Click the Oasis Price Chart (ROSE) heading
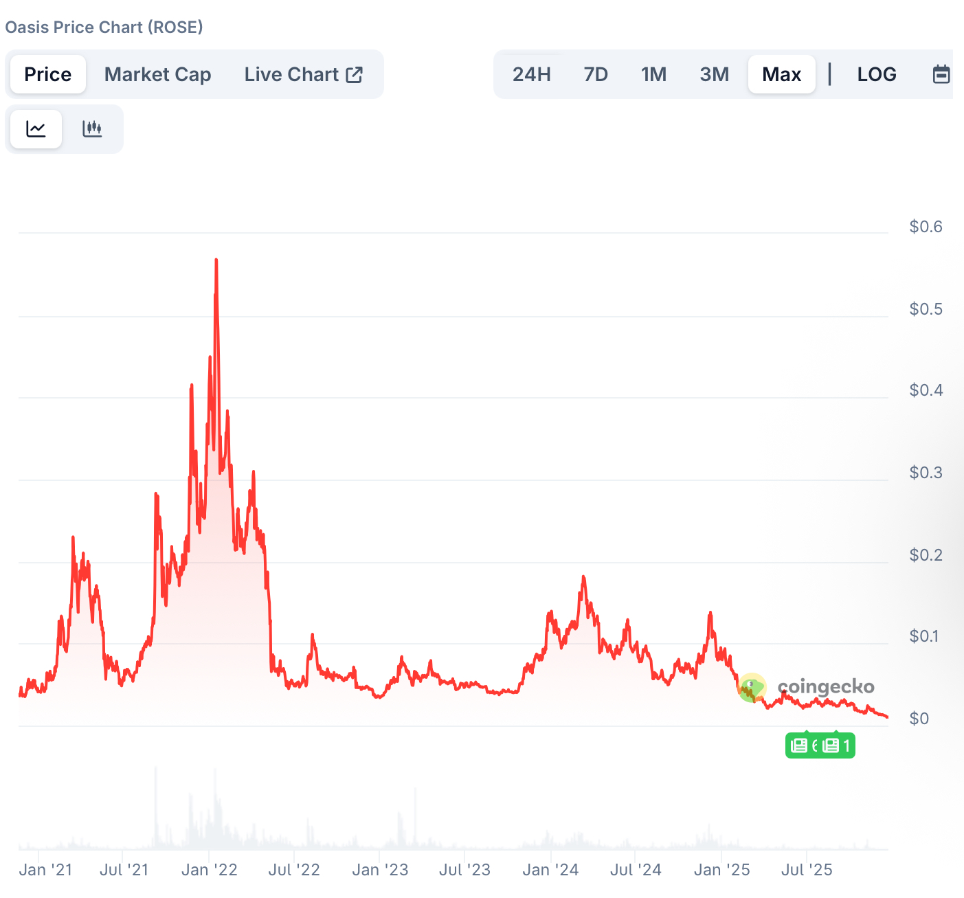This screenshot has height=898, width=964. tap(104, 27)
